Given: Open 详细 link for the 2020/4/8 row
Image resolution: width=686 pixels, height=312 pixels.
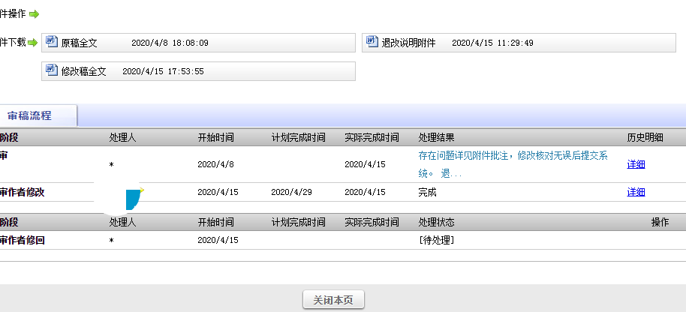Looking at the screenshot, I should (636, 164).
